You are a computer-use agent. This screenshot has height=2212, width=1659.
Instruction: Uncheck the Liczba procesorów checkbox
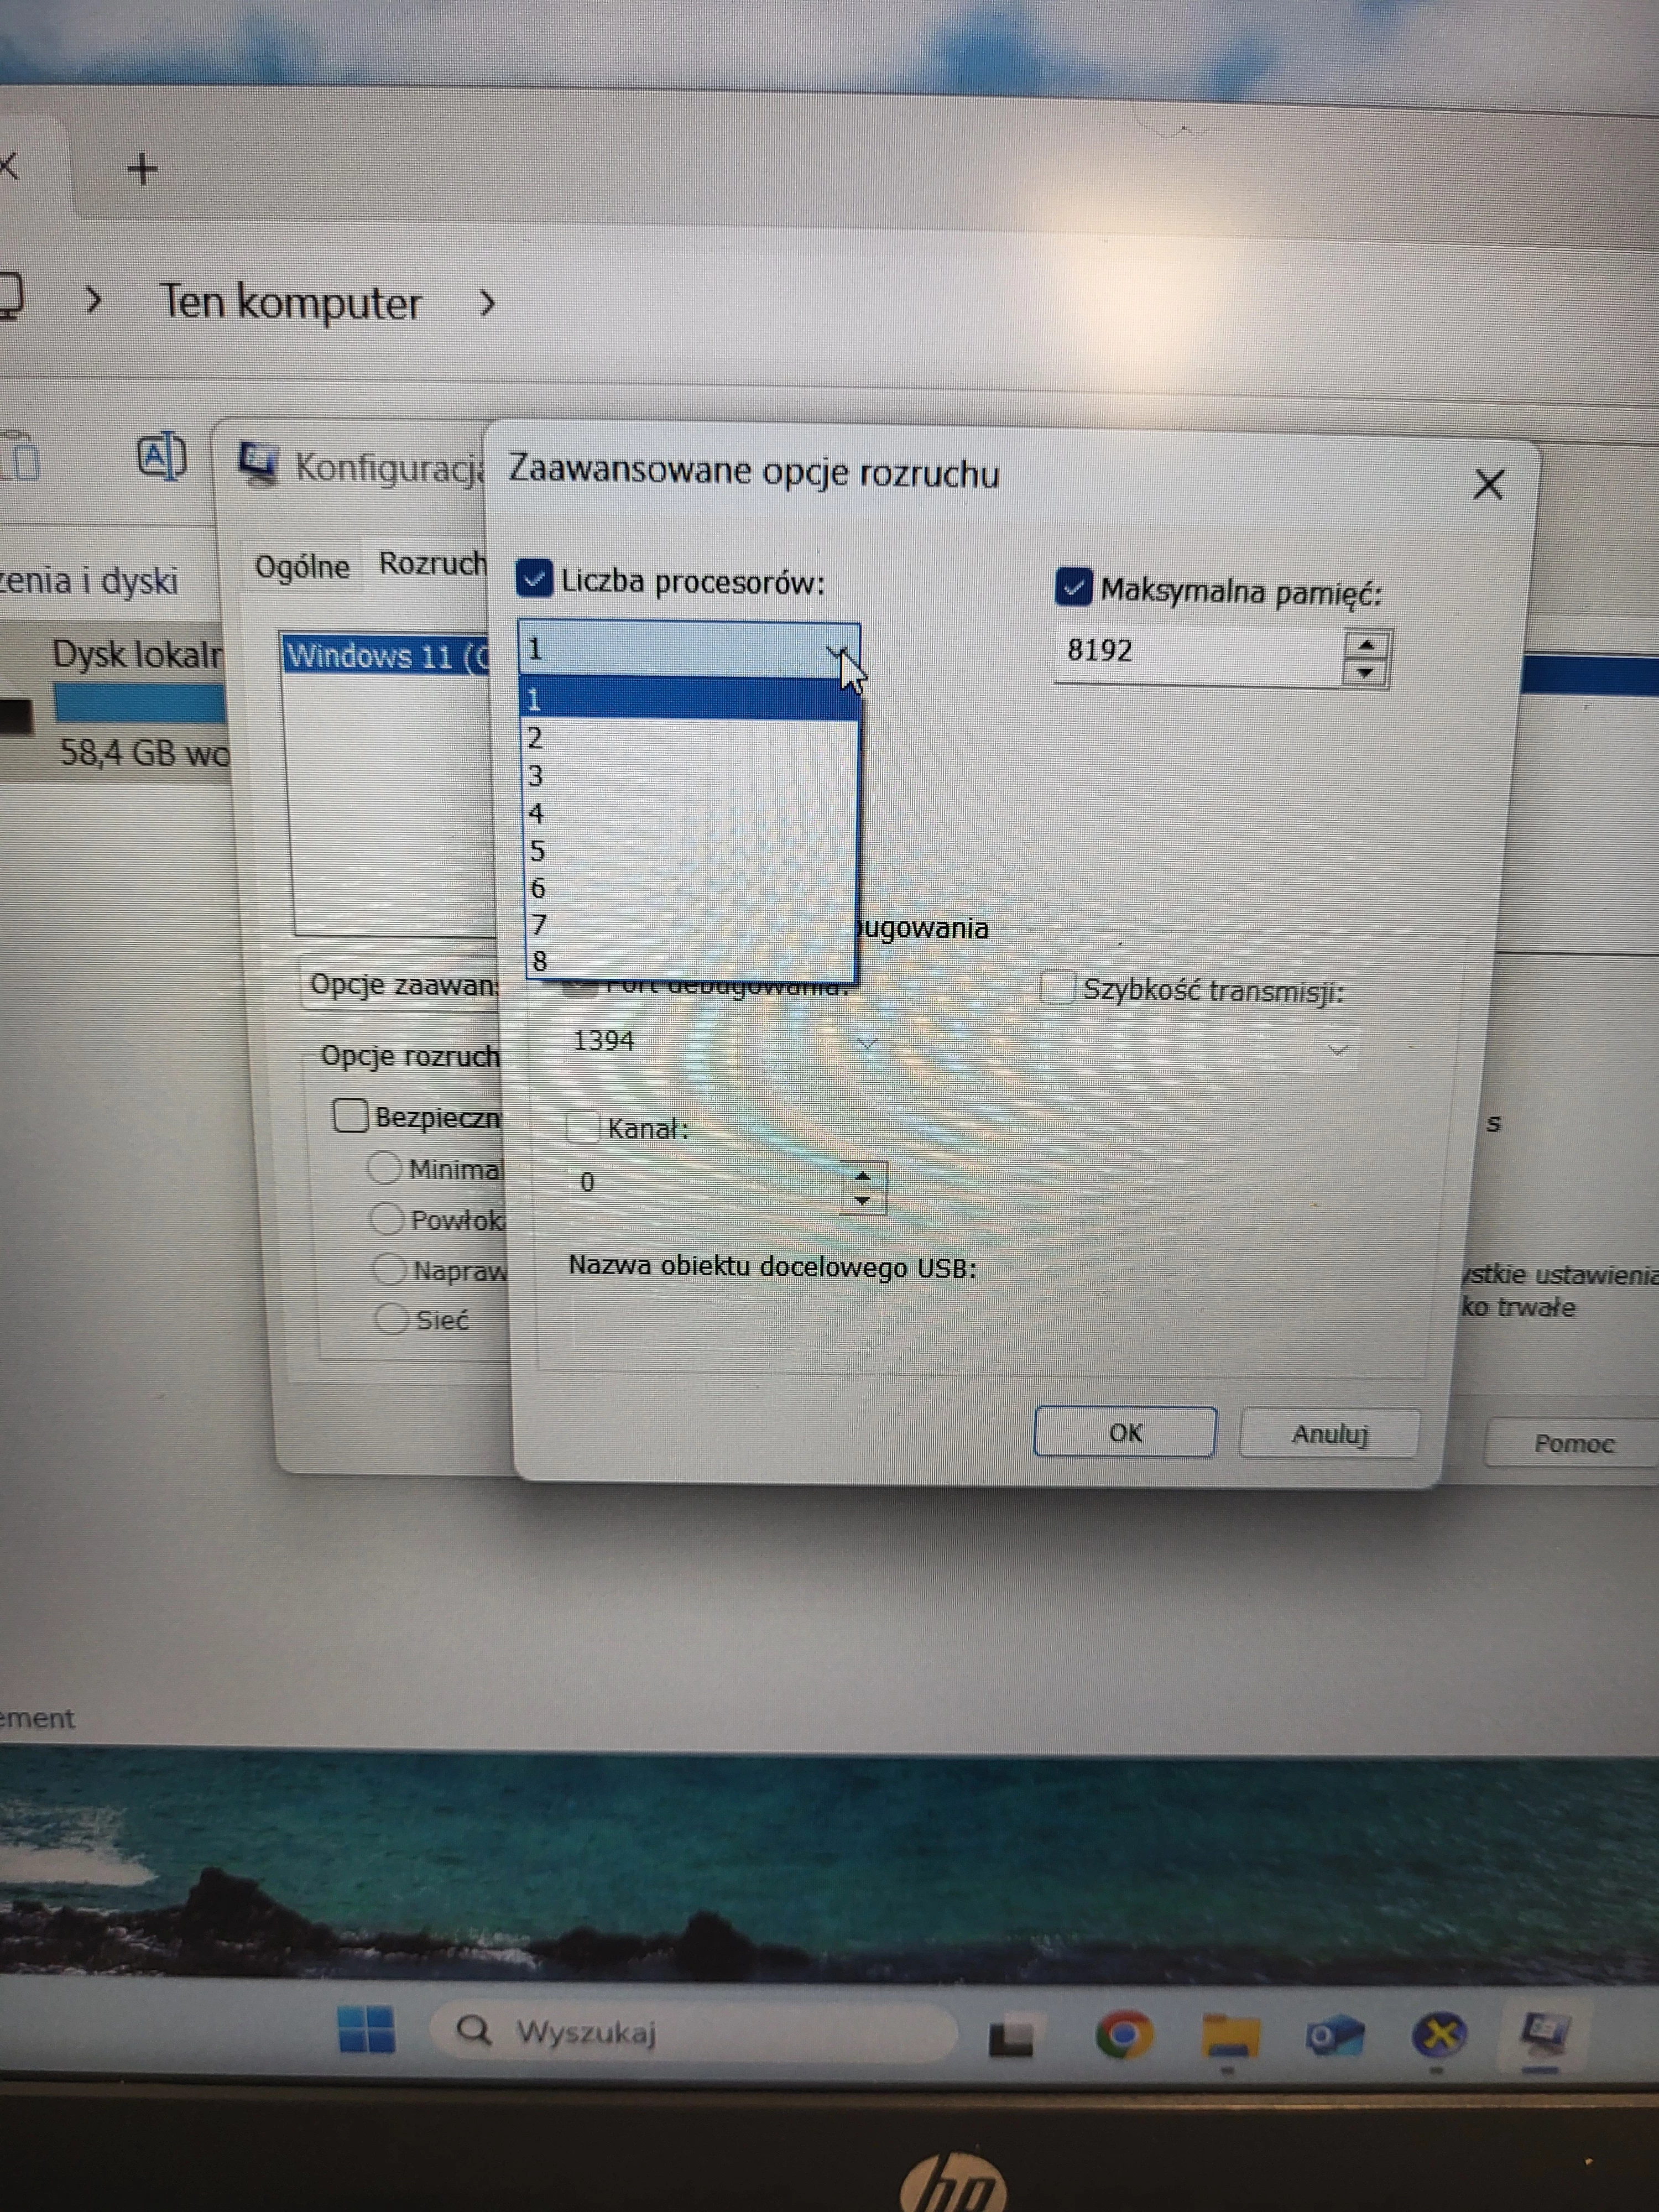534,579
